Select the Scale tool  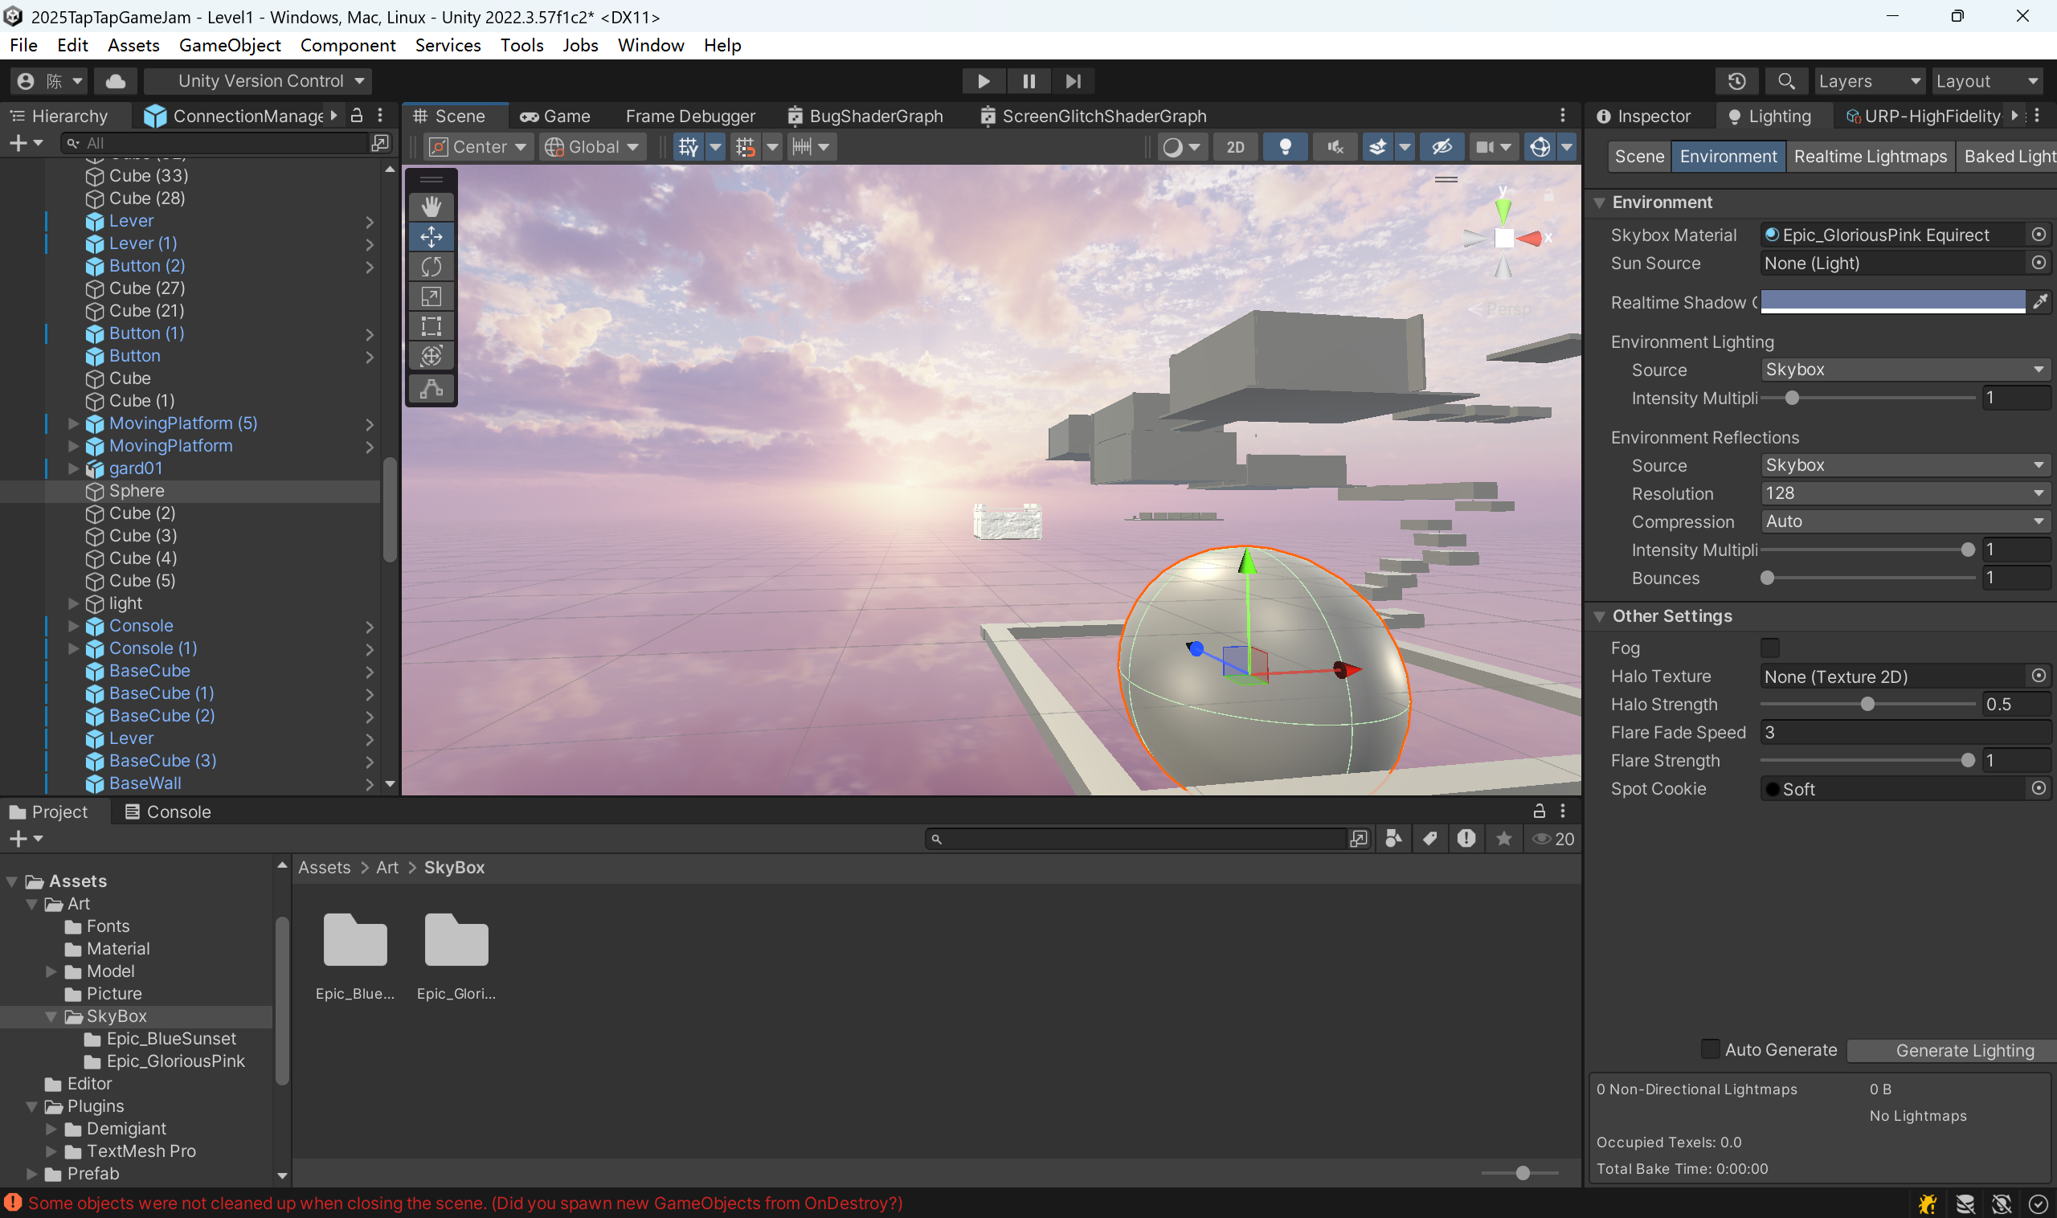[x=431, y=296]
